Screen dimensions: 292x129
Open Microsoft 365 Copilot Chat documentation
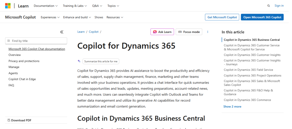pyautogui.click(x=37, y=49)
